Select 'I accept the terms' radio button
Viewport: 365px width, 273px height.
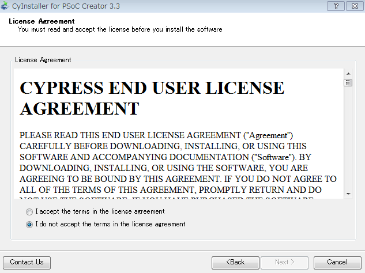pos(29,212)
